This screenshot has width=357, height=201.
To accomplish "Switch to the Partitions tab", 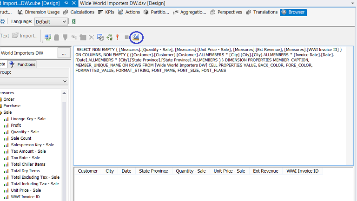I will 156,12.
